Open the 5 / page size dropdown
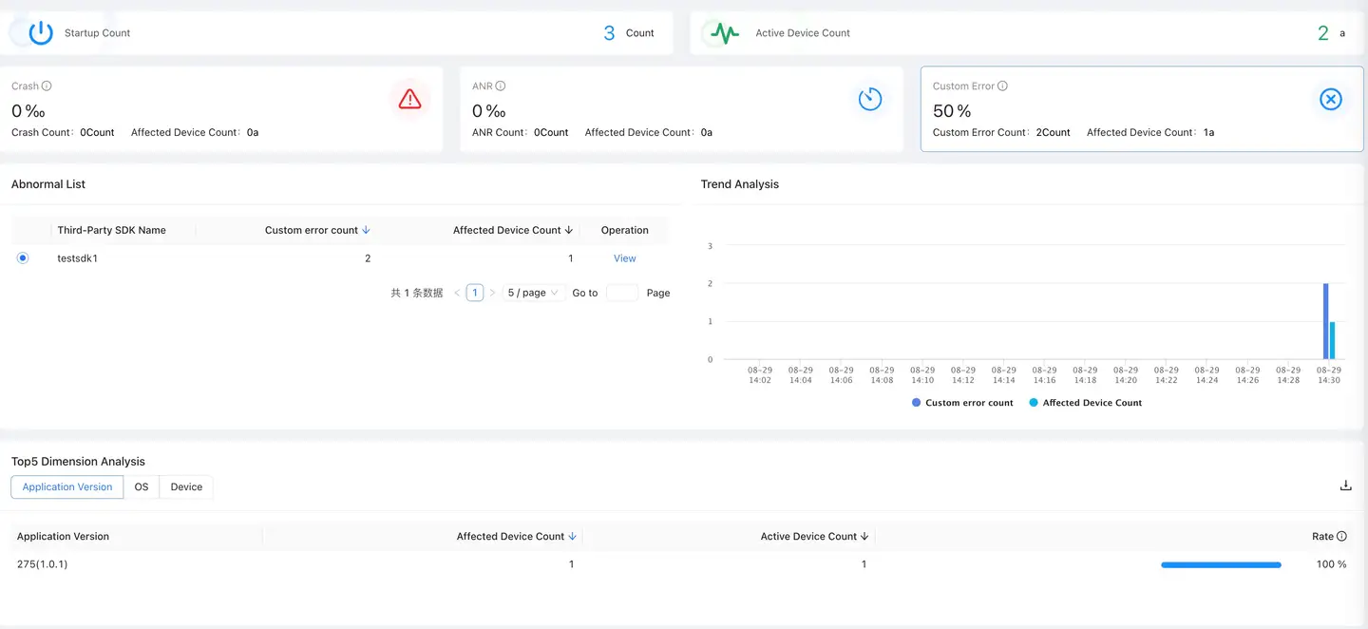1368x629 pixels. pos(534,293)
